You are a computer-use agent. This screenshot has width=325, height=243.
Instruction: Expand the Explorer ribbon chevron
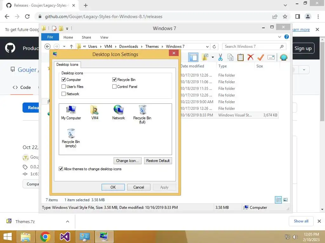[279, 37]
